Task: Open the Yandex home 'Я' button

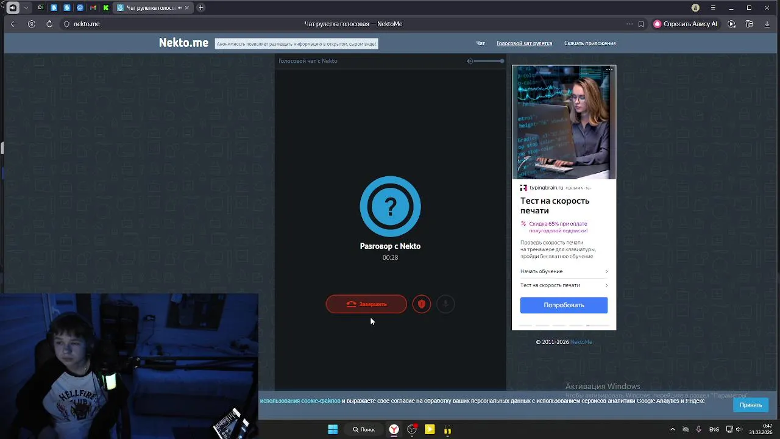Action: point(32,24)
